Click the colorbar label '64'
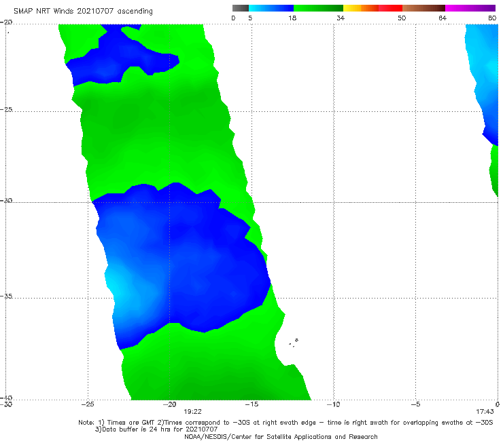503x441 pixels. pyautogui.click(x=443, y=18)
